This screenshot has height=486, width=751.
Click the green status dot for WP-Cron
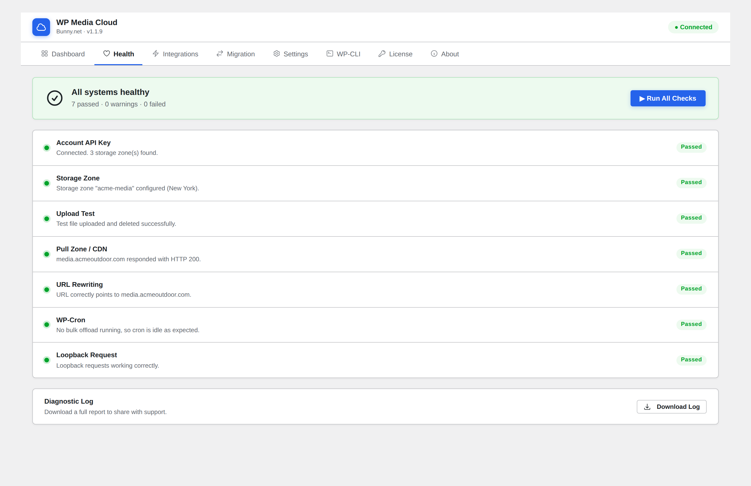[x=47, y=325]
